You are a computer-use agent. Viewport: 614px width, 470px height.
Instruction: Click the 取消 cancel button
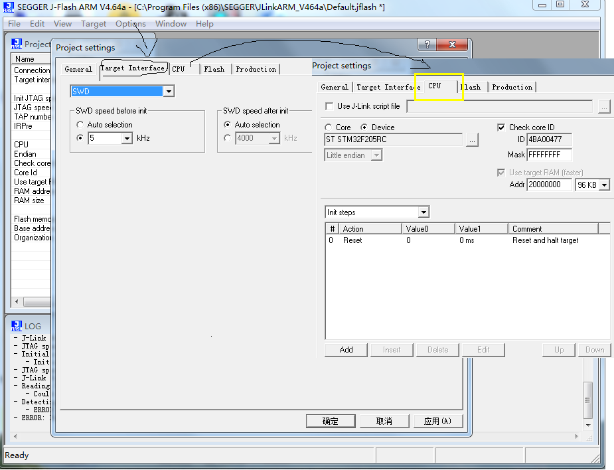384,421
